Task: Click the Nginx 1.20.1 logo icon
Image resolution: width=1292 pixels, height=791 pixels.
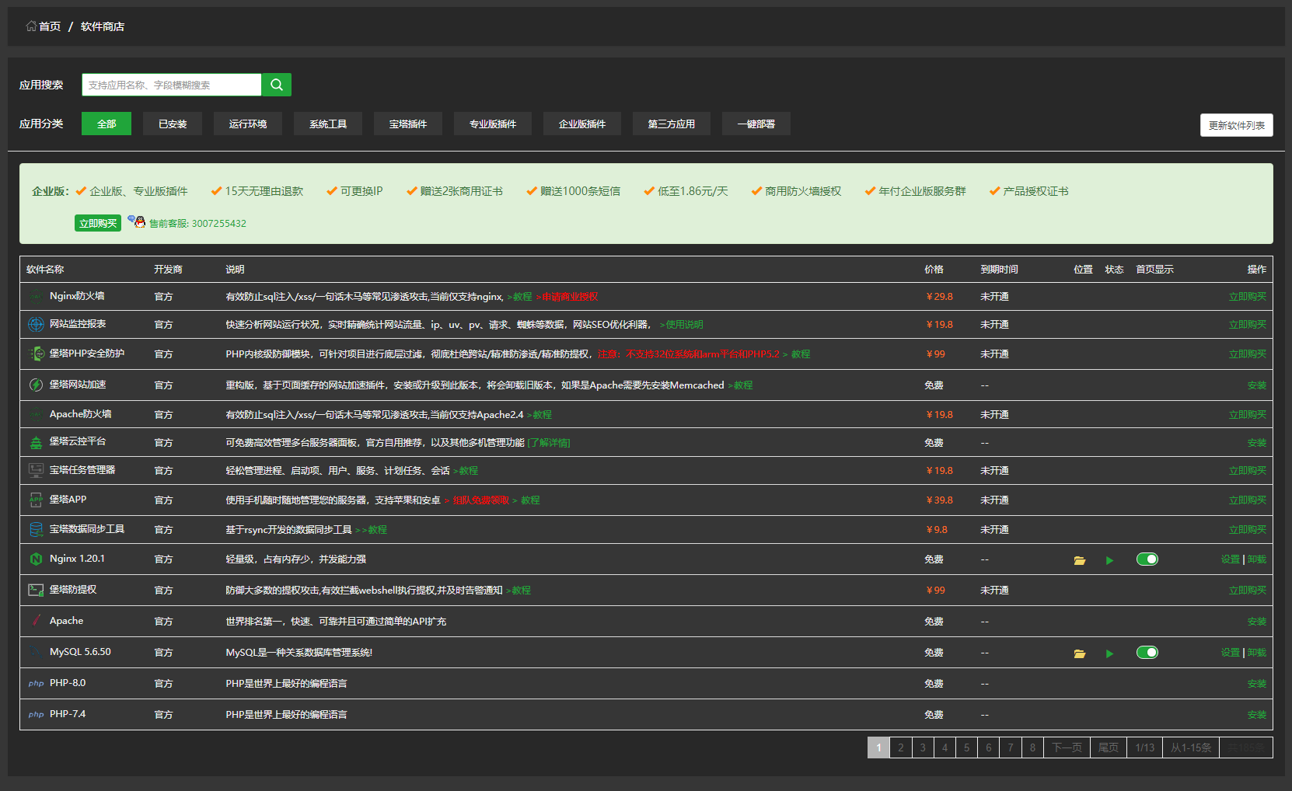Action: click(36, 559)
